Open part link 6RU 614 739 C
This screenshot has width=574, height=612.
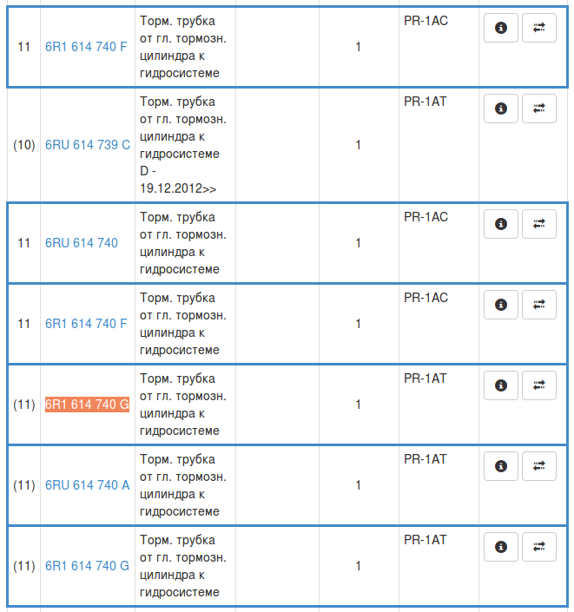(x=88, y=145)
